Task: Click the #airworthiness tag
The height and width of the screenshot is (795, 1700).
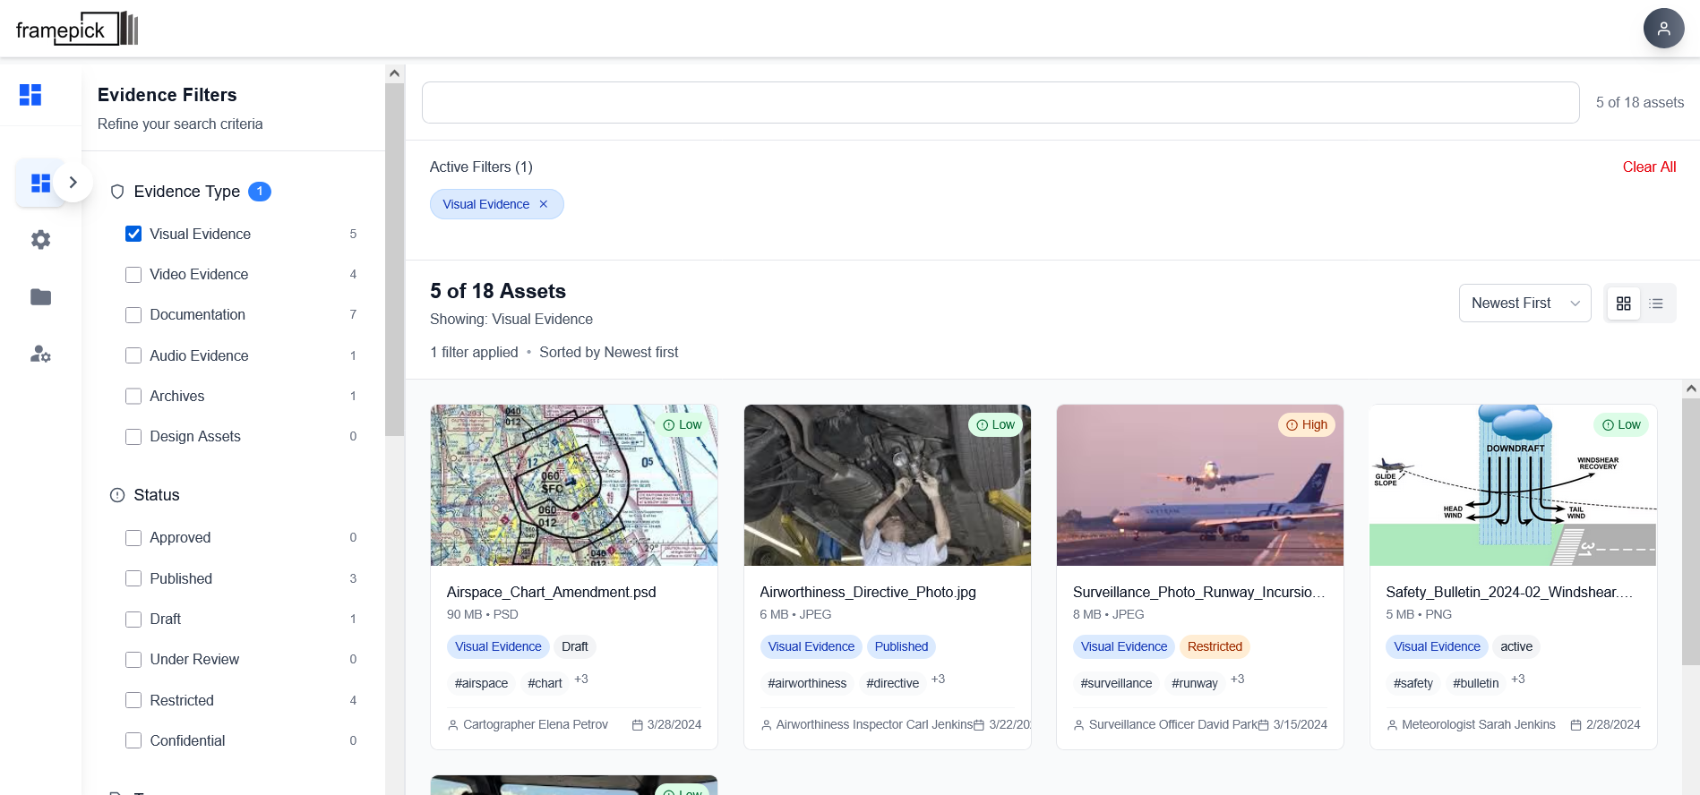Action: [x=807, y=683]
